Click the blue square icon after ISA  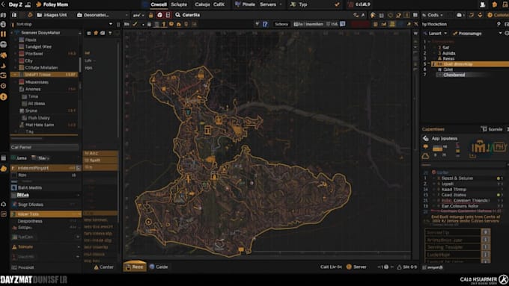pyautogui.click(x=343, y=24)
